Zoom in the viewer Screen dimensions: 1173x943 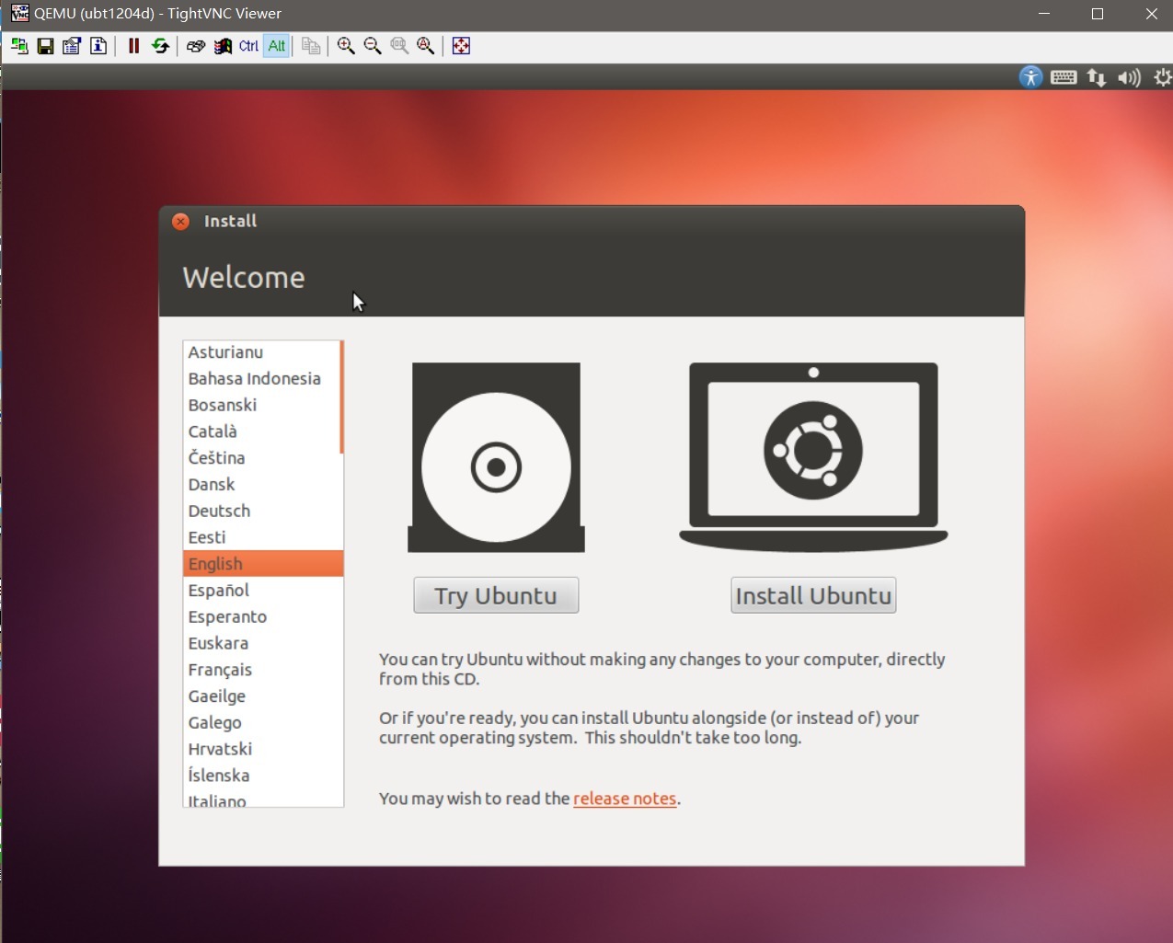346,46
